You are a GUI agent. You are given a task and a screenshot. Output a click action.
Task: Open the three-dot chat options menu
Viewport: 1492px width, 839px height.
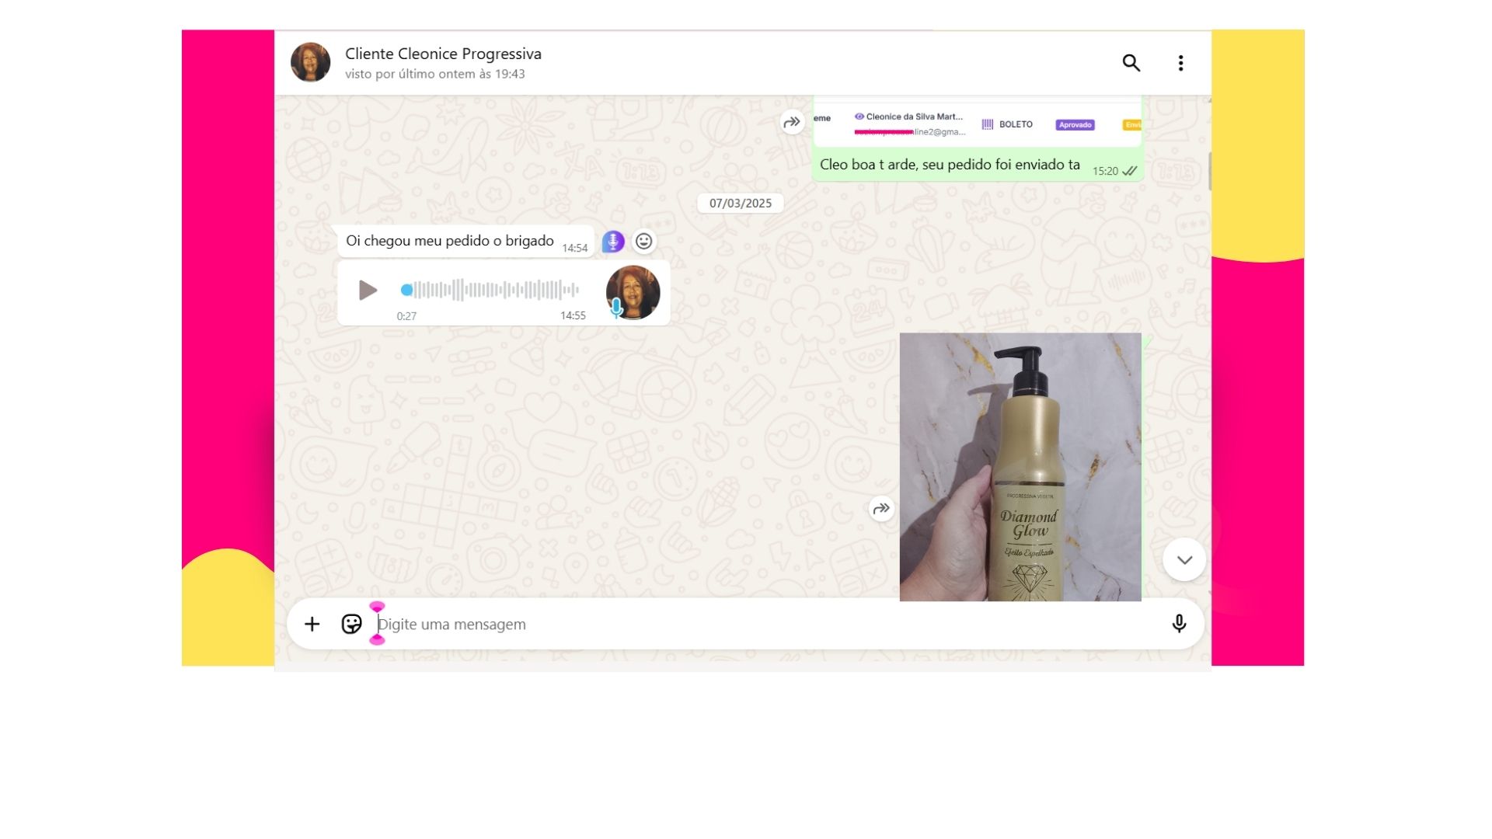1180,63
